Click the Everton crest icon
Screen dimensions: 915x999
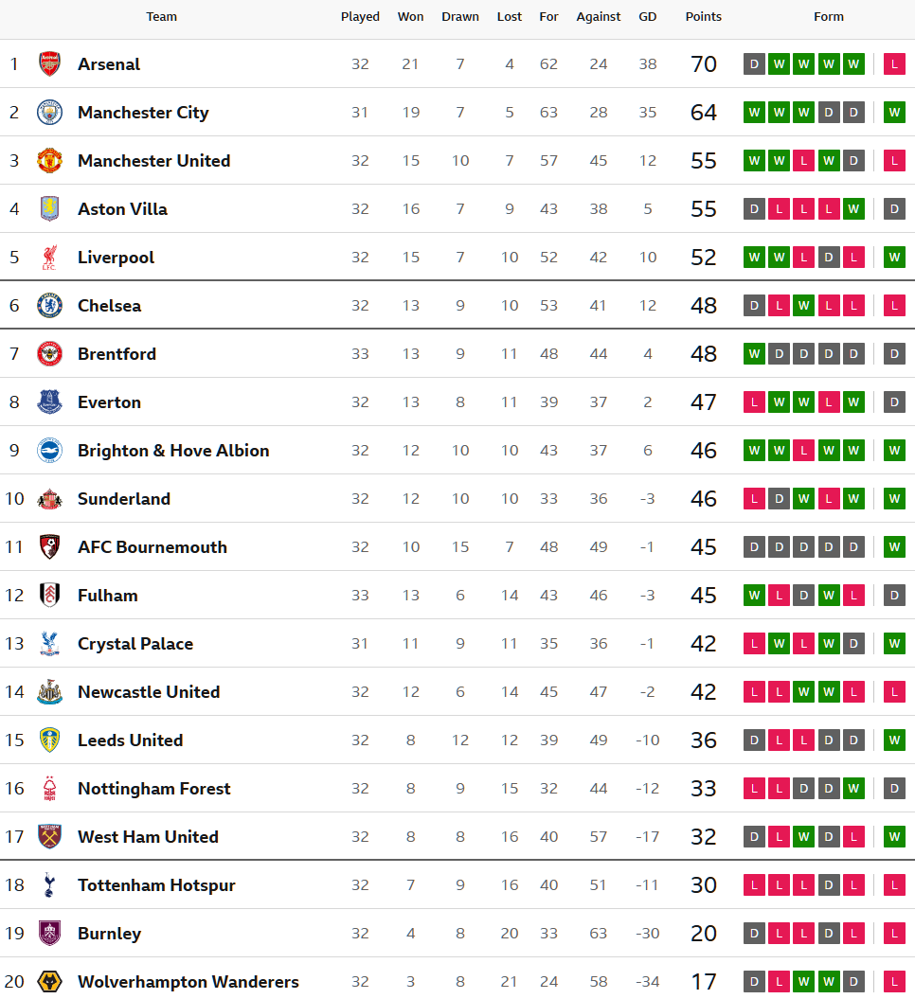tap(49, 402)
